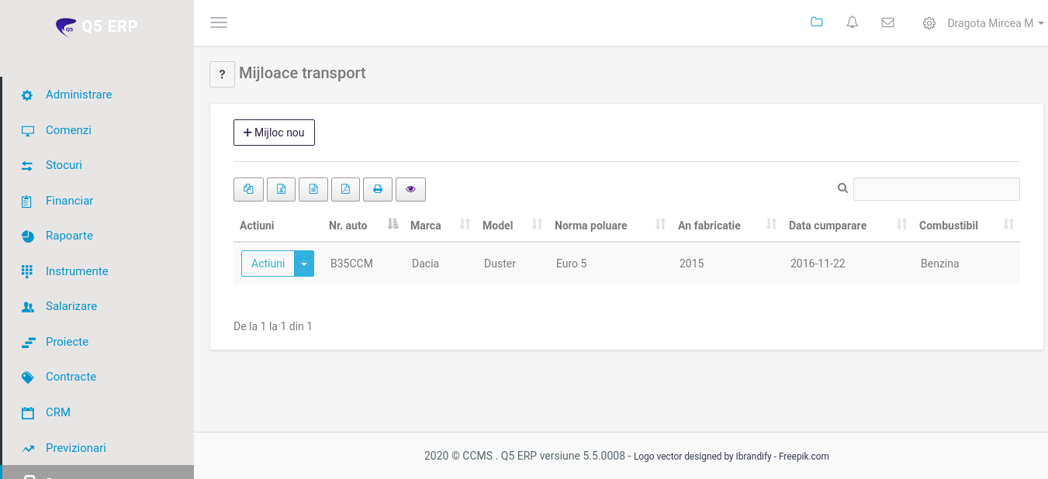Open the messages envelope icon
The width and height of the screenshot is (1048, 479).
pos(887,22)
